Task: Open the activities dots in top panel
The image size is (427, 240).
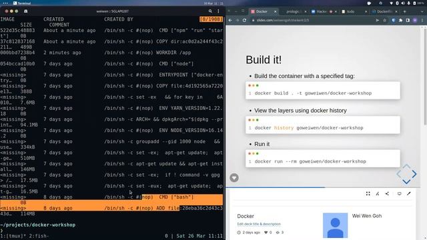Action: [5, 3]
